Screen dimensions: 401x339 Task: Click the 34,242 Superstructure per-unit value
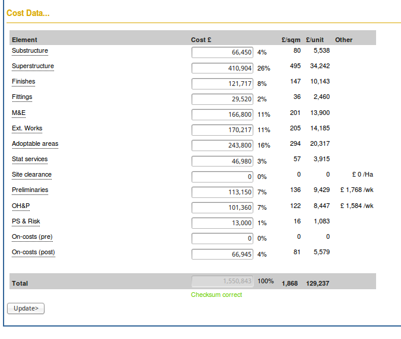(x=320, y=66)
